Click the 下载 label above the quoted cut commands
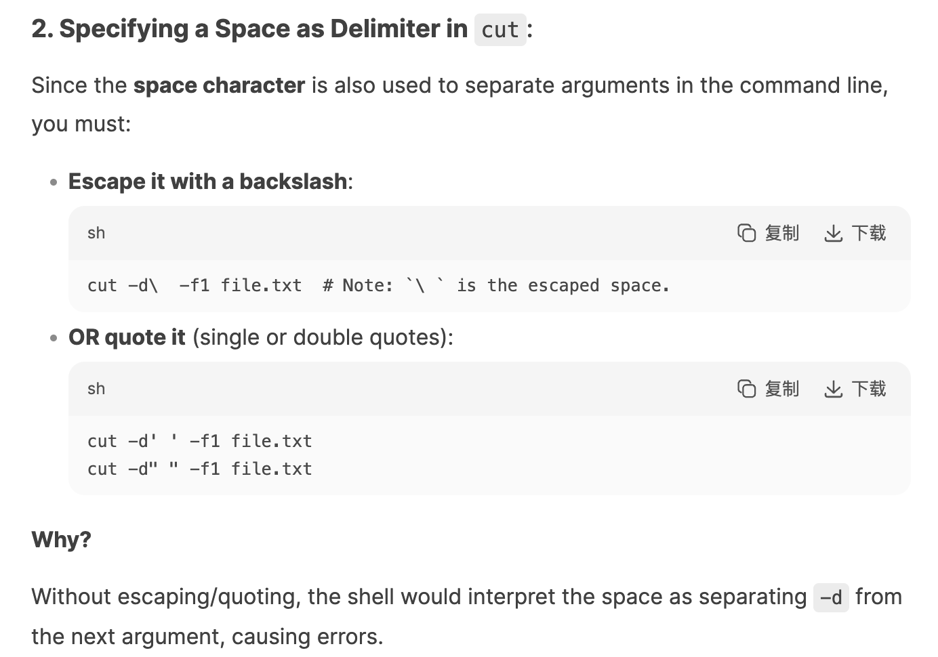Viewport: 938px width, 657px height. (869, 389)
